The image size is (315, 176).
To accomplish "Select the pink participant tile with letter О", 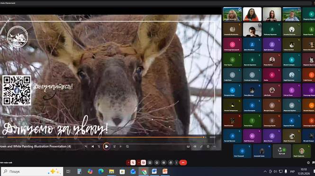I will point(233,45).
